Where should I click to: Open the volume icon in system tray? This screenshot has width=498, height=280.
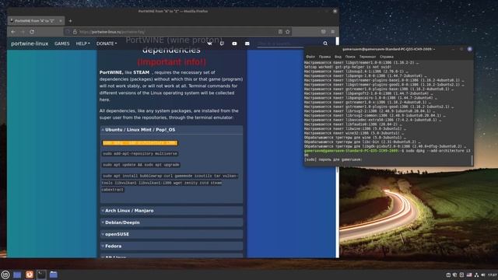[483, 275]
